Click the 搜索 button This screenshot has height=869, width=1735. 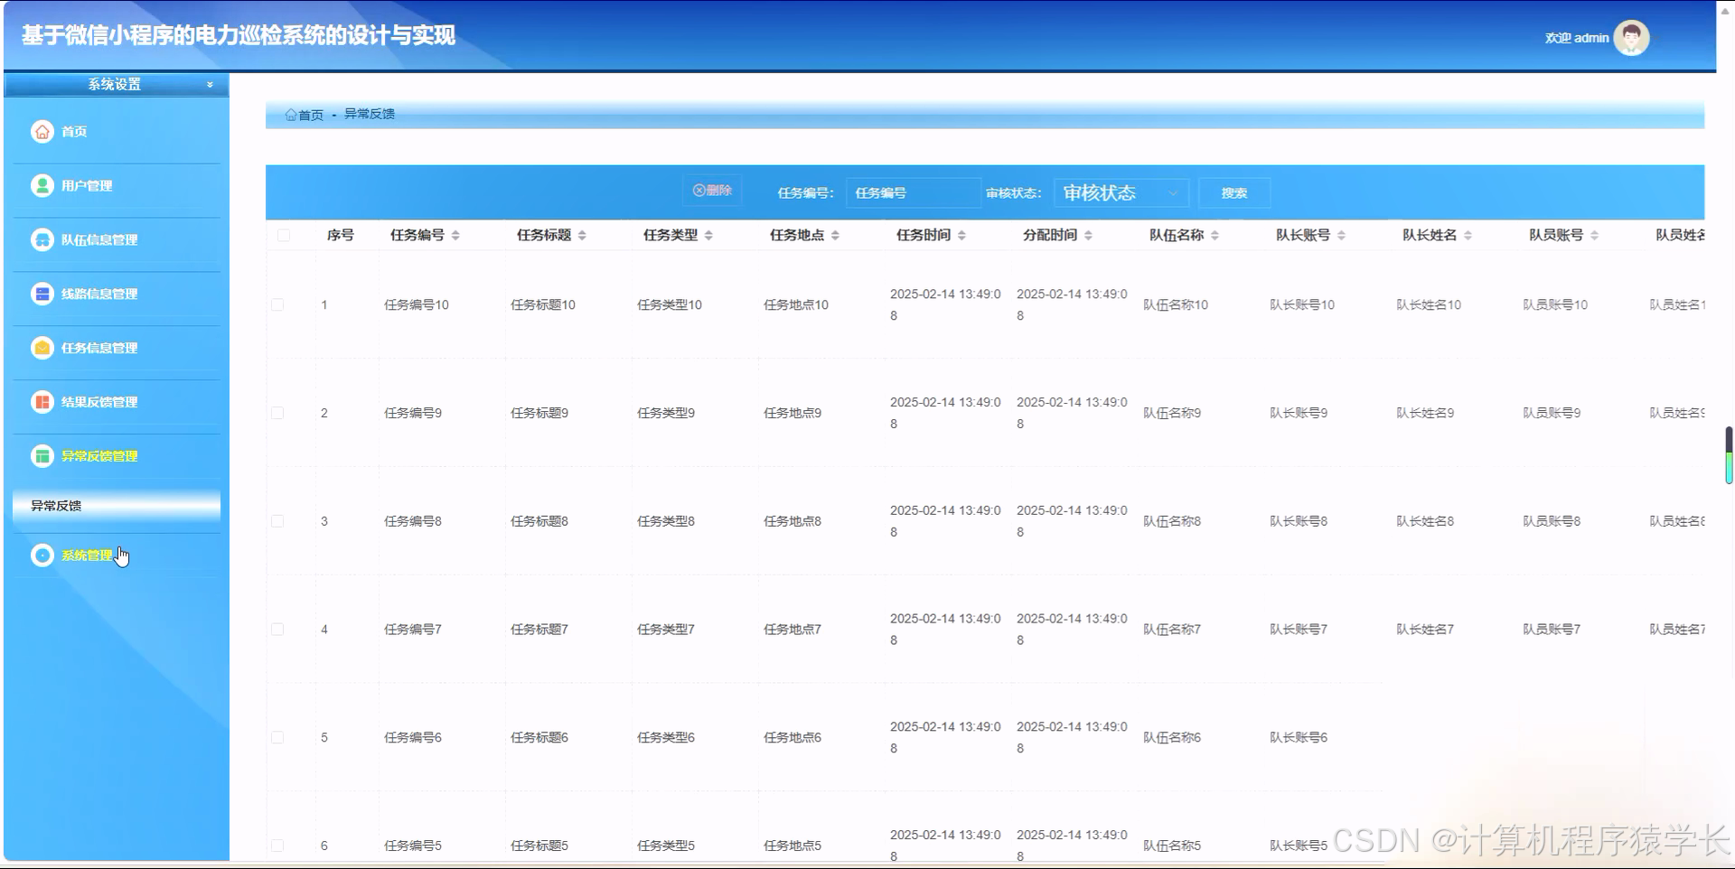point(1234,192)
